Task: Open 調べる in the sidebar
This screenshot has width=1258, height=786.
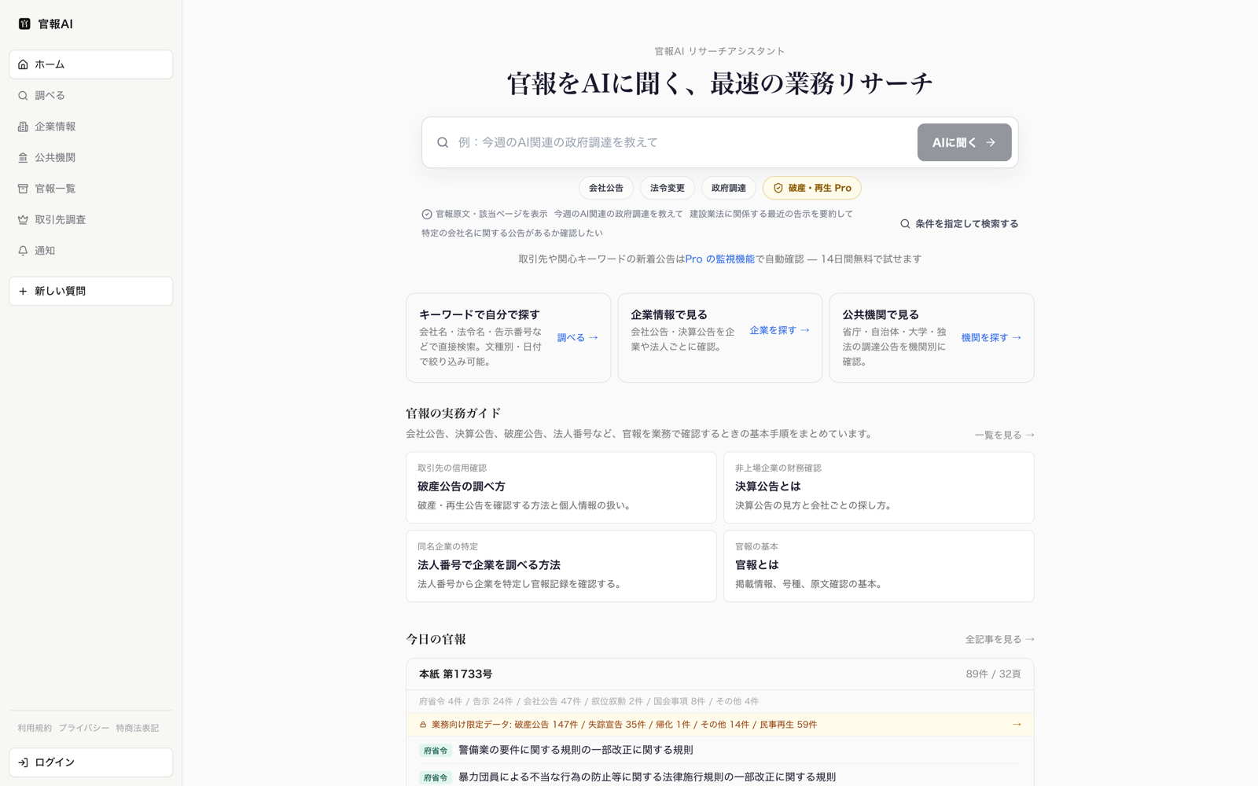Action: point(90,95)
